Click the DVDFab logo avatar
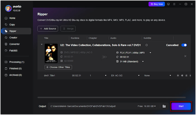The width and height of the screenshot is (196, 115). (x=8, y=8)
